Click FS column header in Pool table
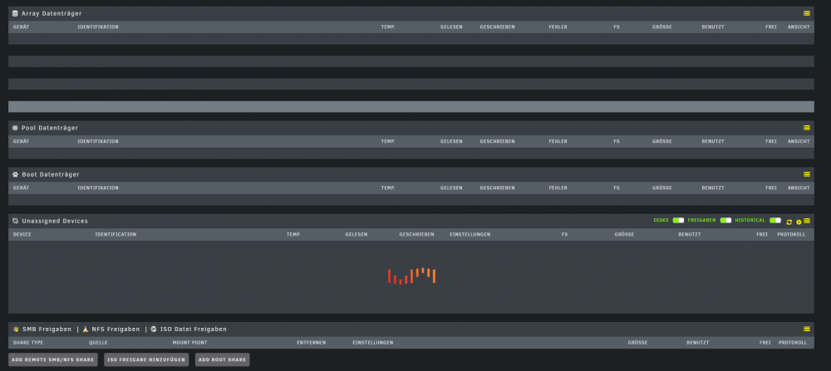831x371 pixels. pos(617,141)
